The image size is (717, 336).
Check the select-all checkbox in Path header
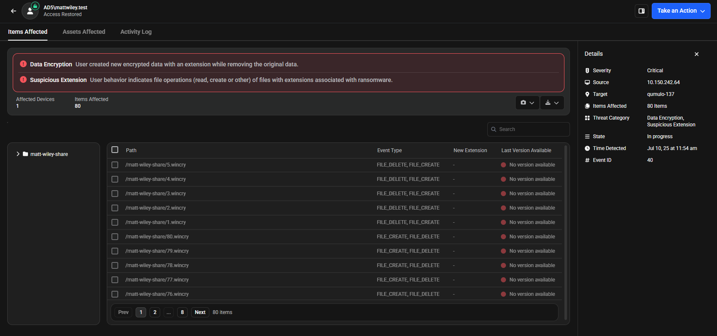[115, 150]
